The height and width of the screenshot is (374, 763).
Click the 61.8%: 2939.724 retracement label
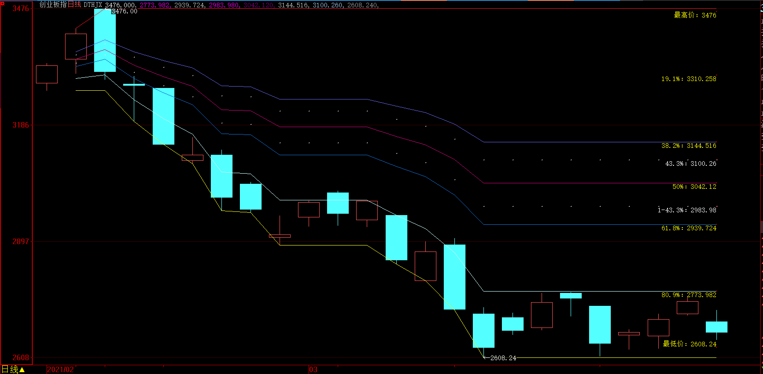(x=689, y=228)
